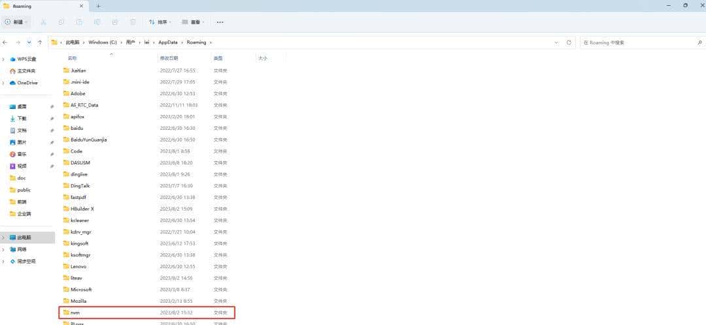Refresh the Roaming folder view
This screenshot has height=325, width=706.
point(569,42)
